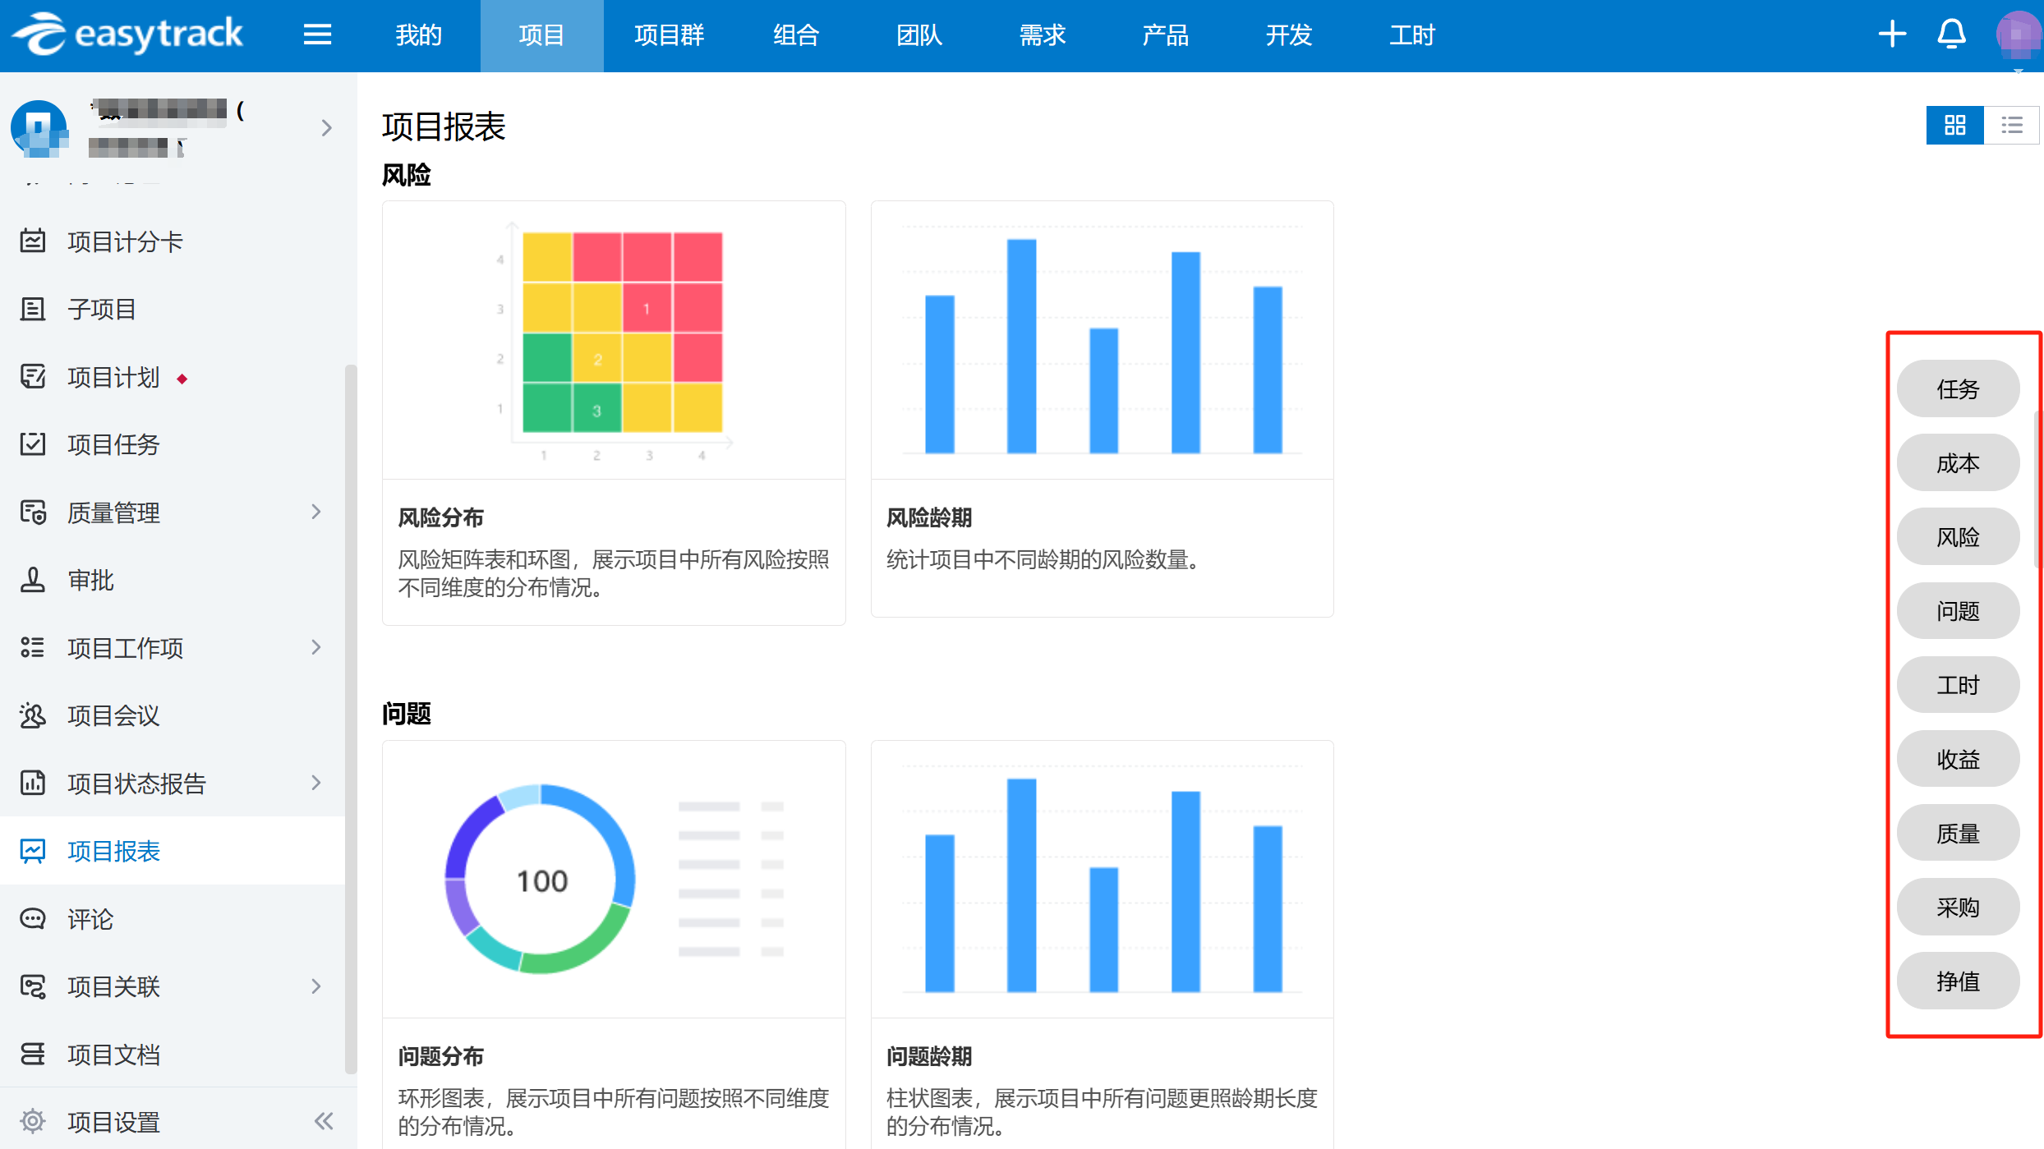This screenshot has height=1149, width=2044.
Task: Switch to grid card view
Action: tap(1954, 126)
